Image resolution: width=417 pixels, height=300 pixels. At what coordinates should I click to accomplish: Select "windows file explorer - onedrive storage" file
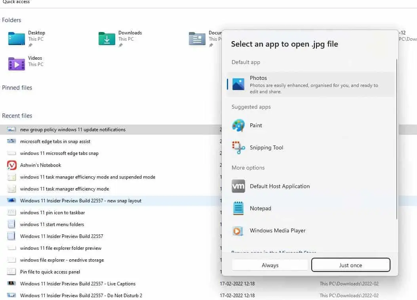click(62, 260)
